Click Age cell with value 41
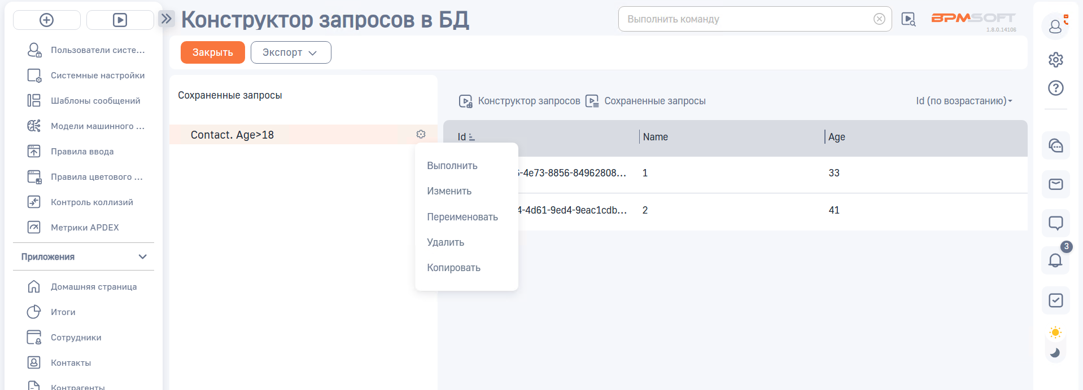 tap(834, 210)
